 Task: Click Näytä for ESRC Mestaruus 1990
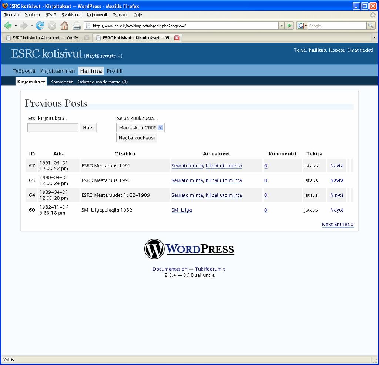[337, 180]
